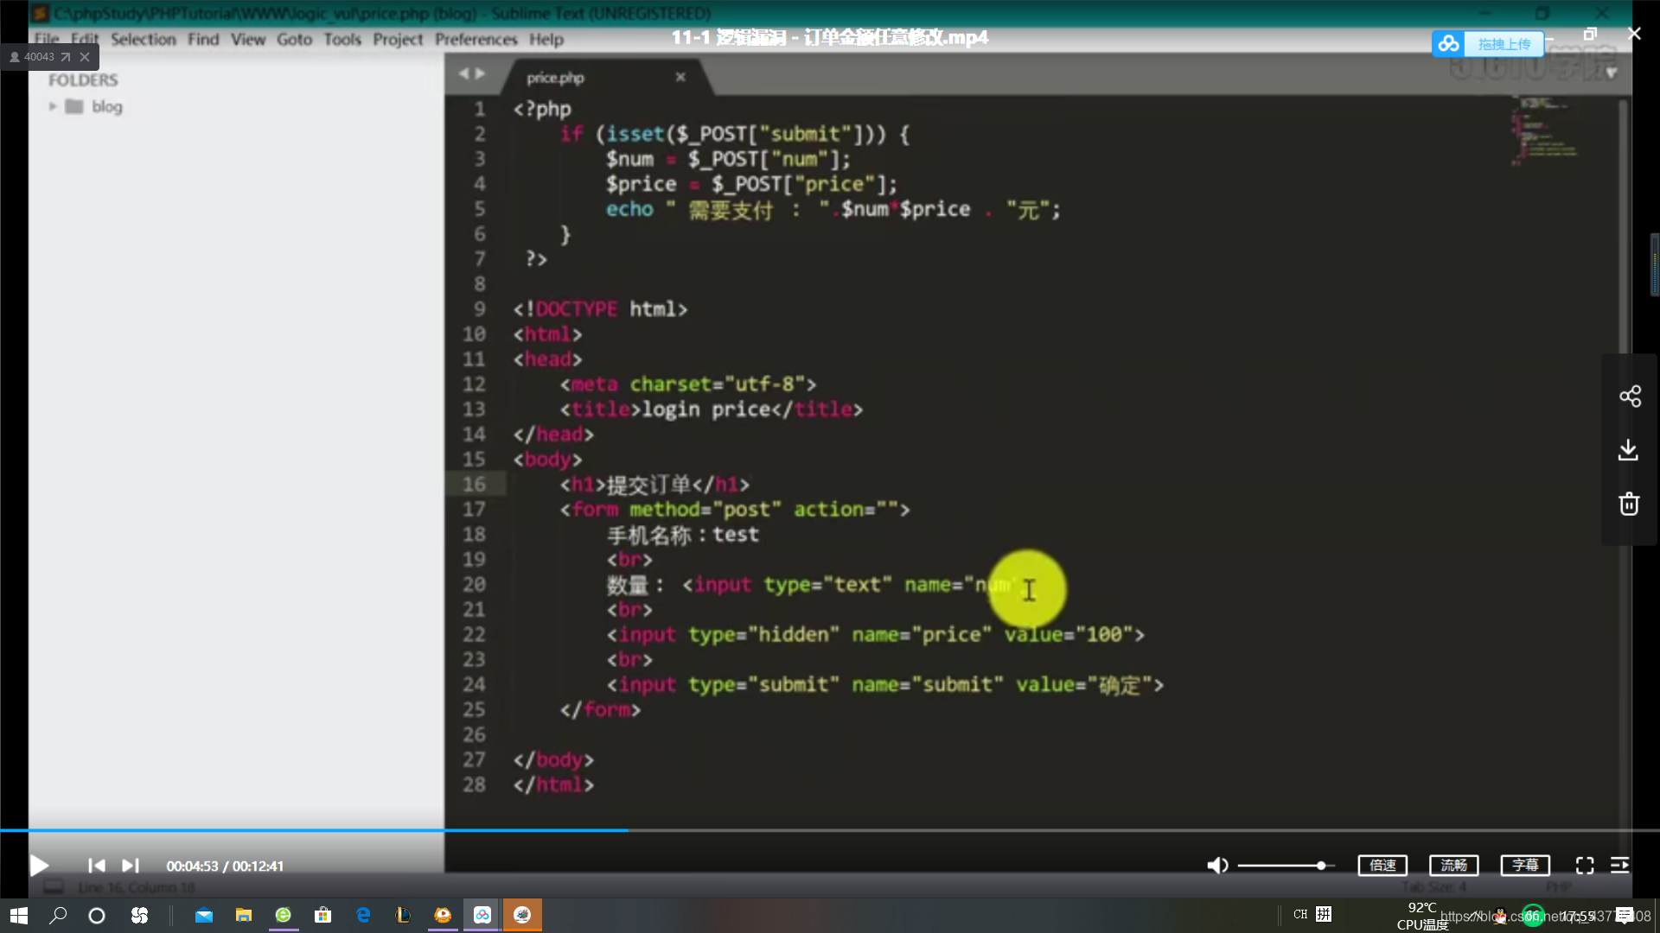1660x933 pixels.
Task: Click the '<?php' text on line 1
Action: 542,109
